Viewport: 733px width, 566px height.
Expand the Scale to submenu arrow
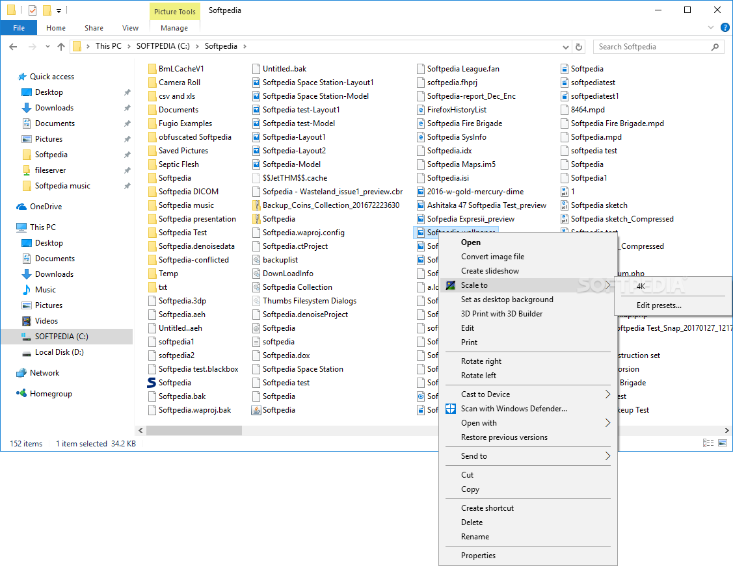coord(607,285)
